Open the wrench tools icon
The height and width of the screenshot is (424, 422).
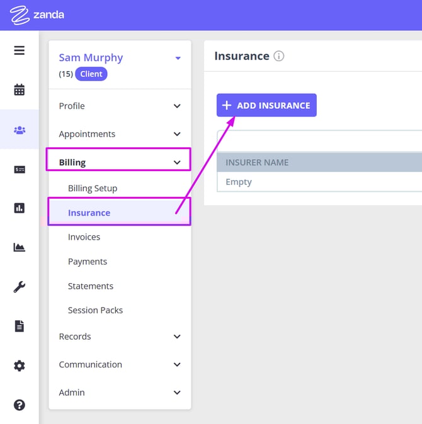click(x=20, y=287)
